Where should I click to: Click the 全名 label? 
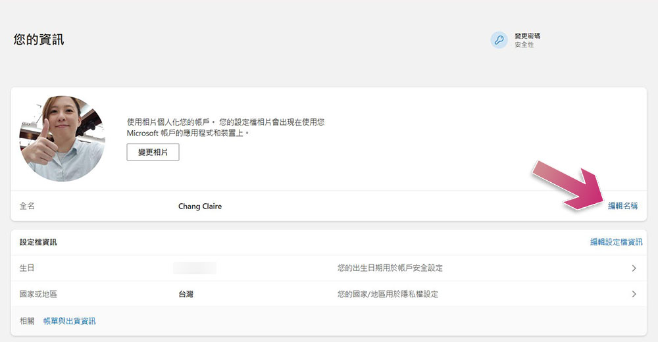click(27, 206)
